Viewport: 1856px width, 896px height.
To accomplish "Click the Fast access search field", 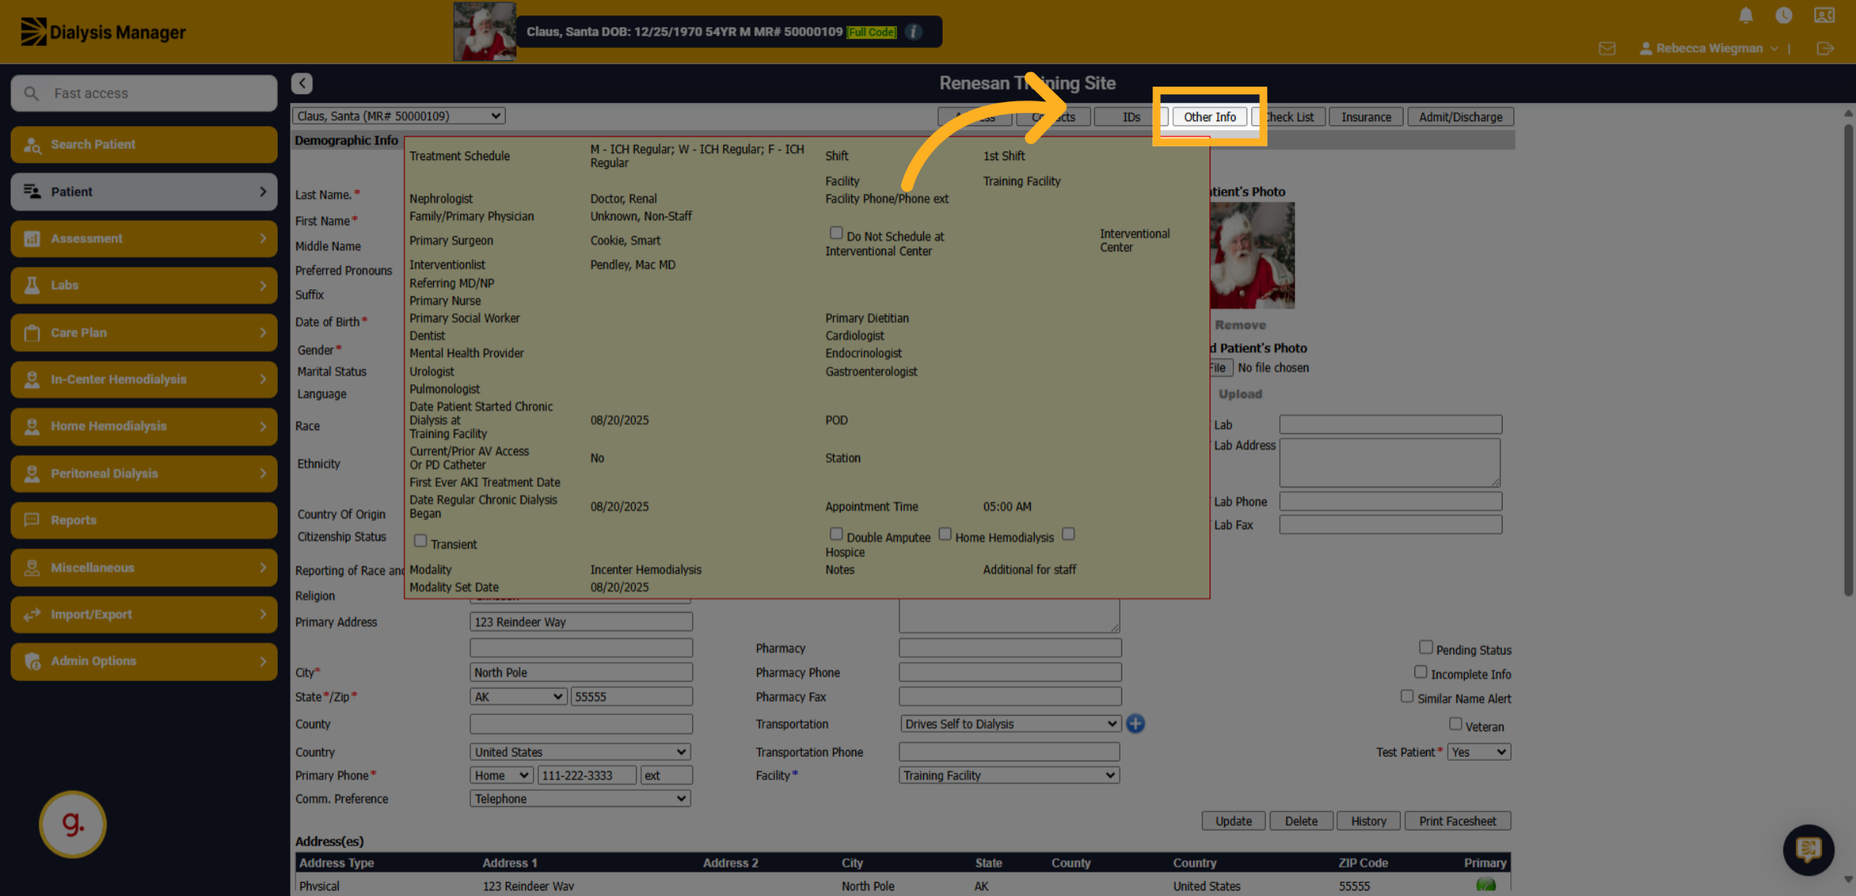I will [144, 94].
